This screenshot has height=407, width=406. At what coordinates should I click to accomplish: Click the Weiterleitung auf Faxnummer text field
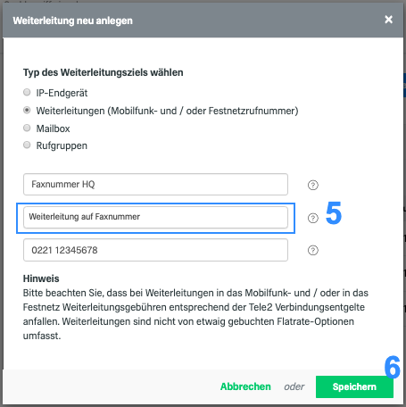click(155, 217)
